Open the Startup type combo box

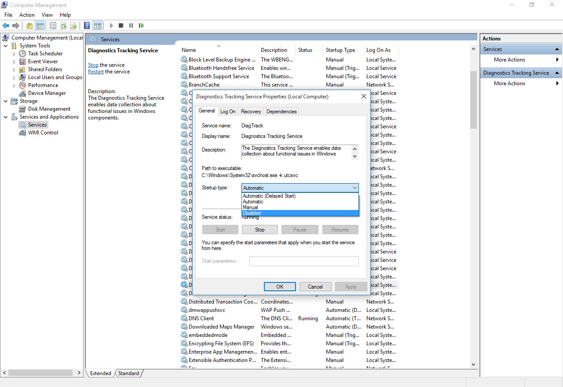[x=300, y=188]
